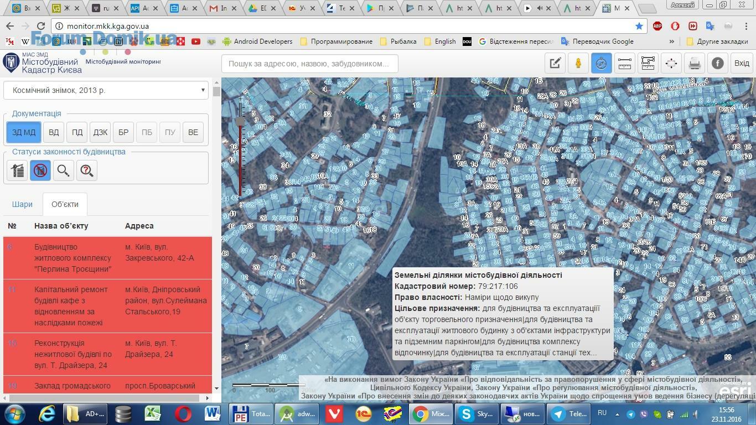Toggle the compass navigation tool
756x425 pixels.
point(601,64)
